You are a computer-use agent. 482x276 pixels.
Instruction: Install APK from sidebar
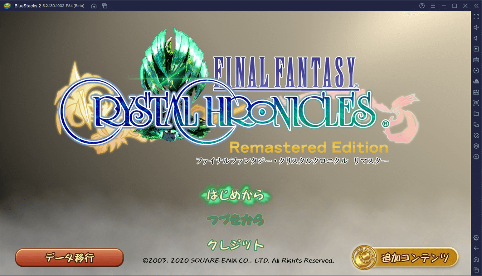(476, 92)
